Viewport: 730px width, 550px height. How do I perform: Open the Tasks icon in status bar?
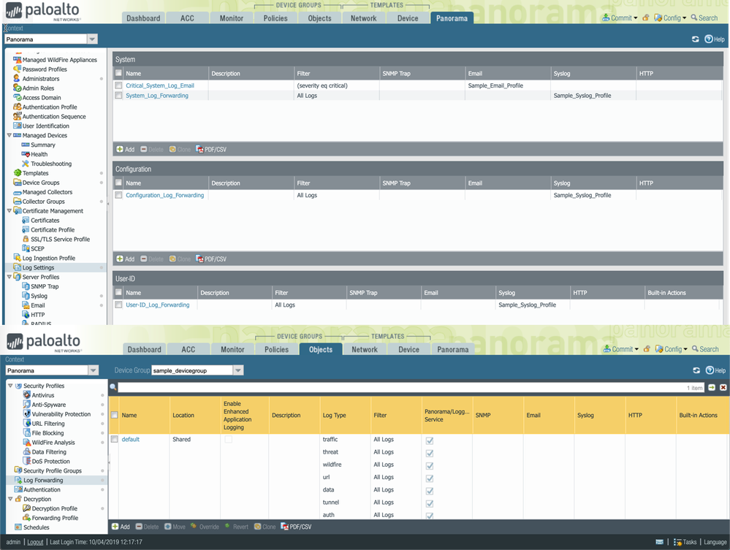(677, 542)
